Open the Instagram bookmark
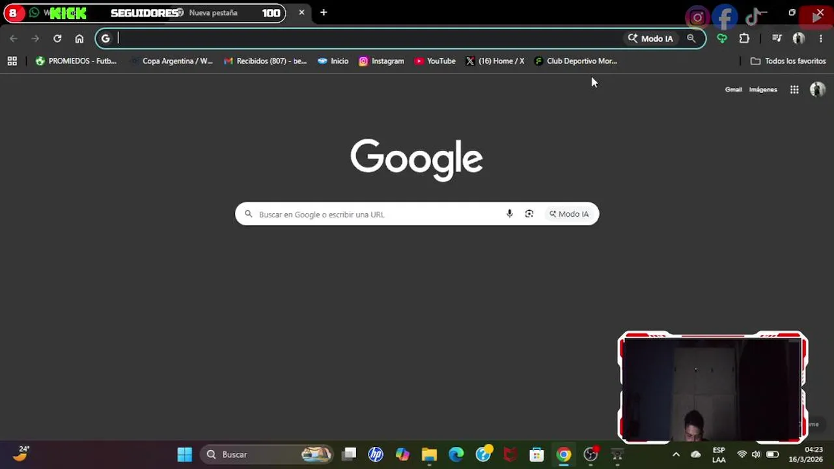Screen dimensions: 834x469 (x=382, y=61)
